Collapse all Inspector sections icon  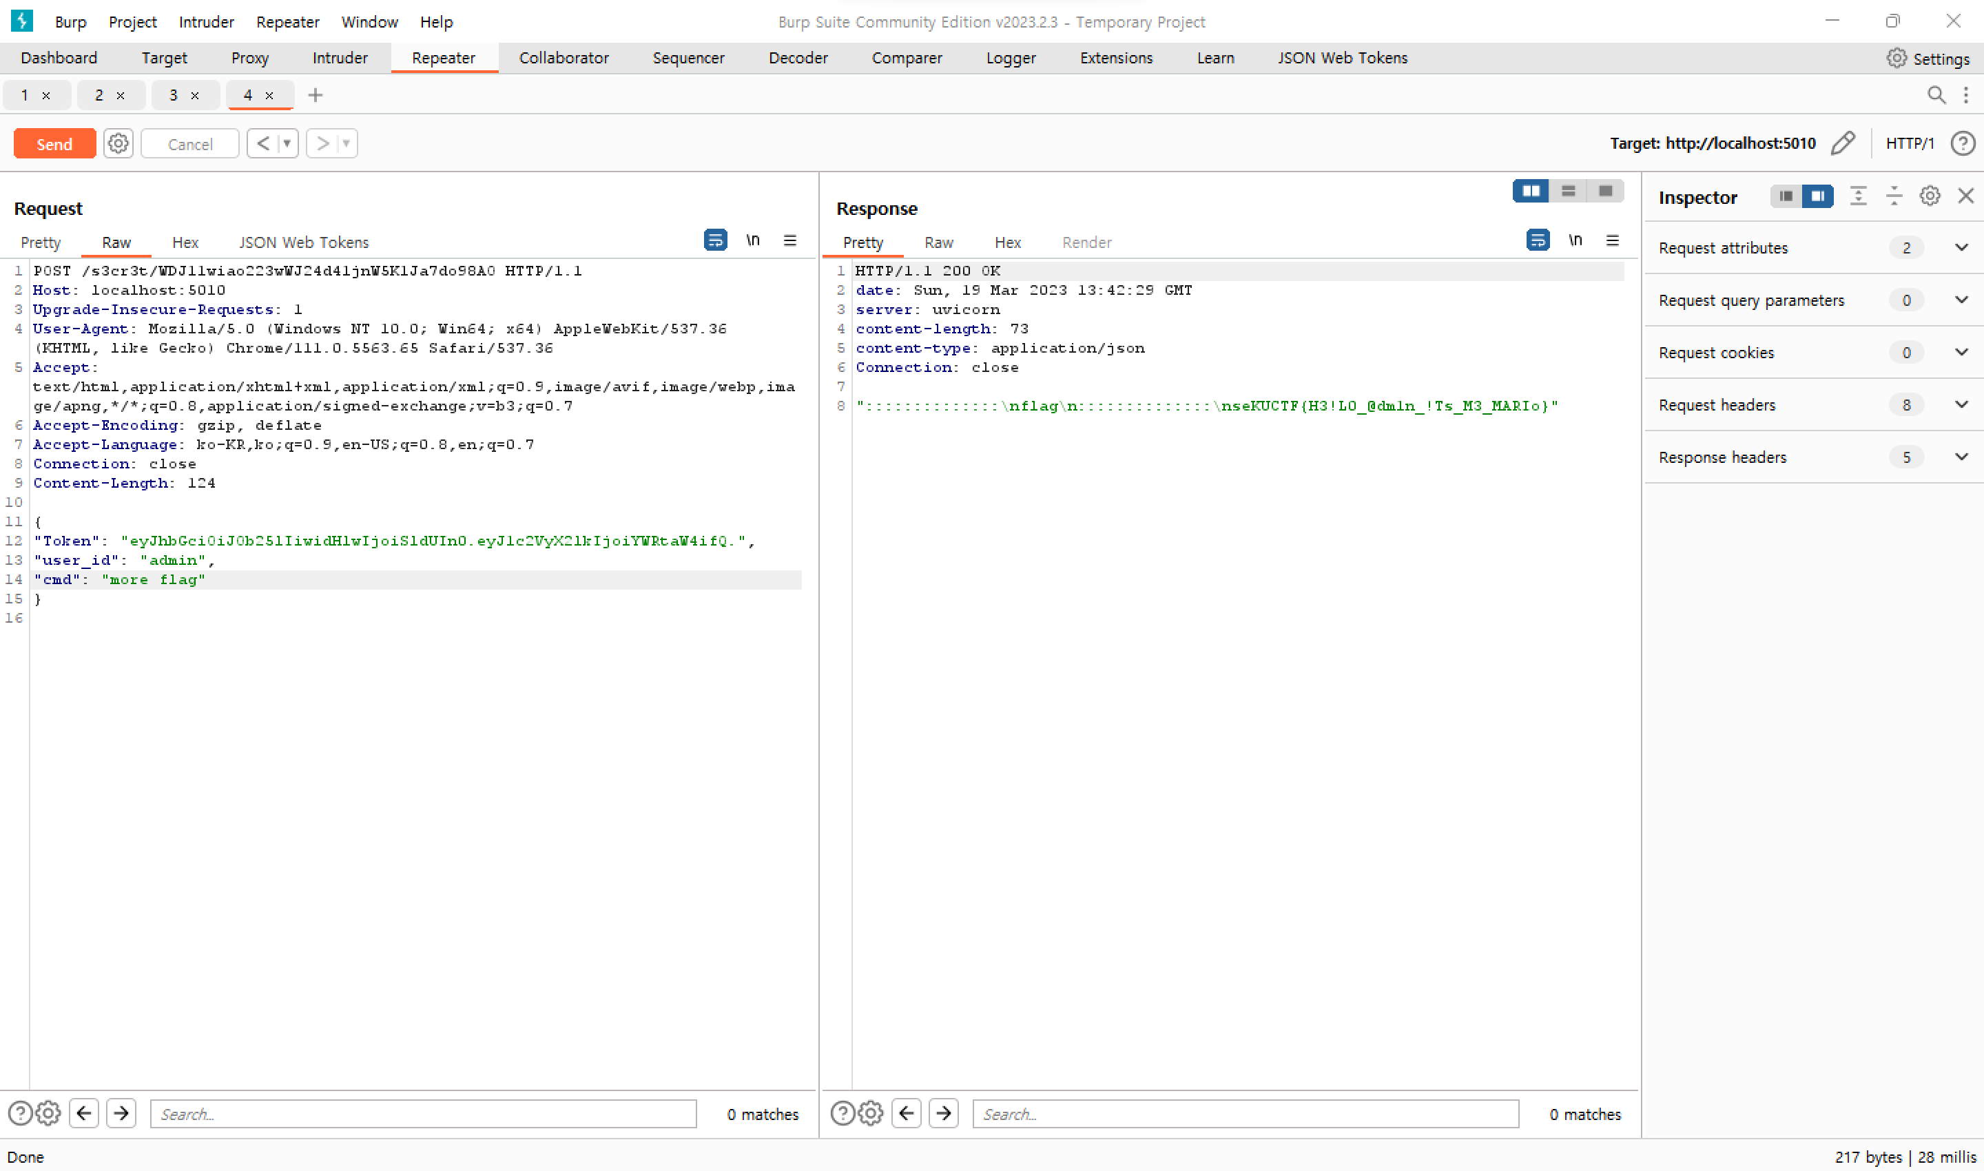(1894, 196)
